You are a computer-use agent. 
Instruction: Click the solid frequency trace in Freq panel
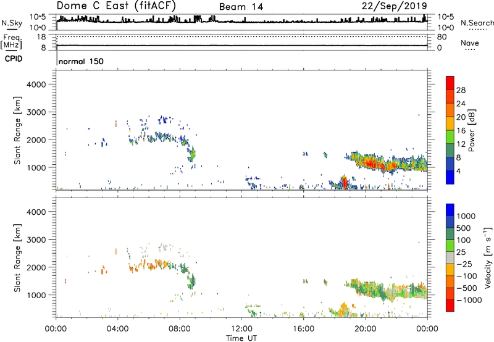click(241, 46)
